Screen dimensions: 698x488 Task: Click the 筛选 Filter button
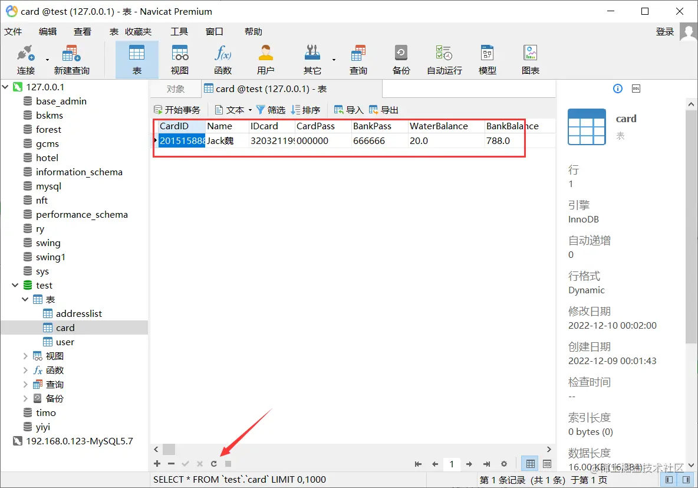(271, 110)
